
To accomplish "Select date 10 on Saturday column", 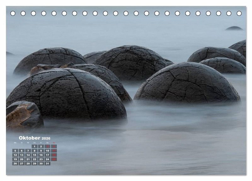I will tap(47, 151).
